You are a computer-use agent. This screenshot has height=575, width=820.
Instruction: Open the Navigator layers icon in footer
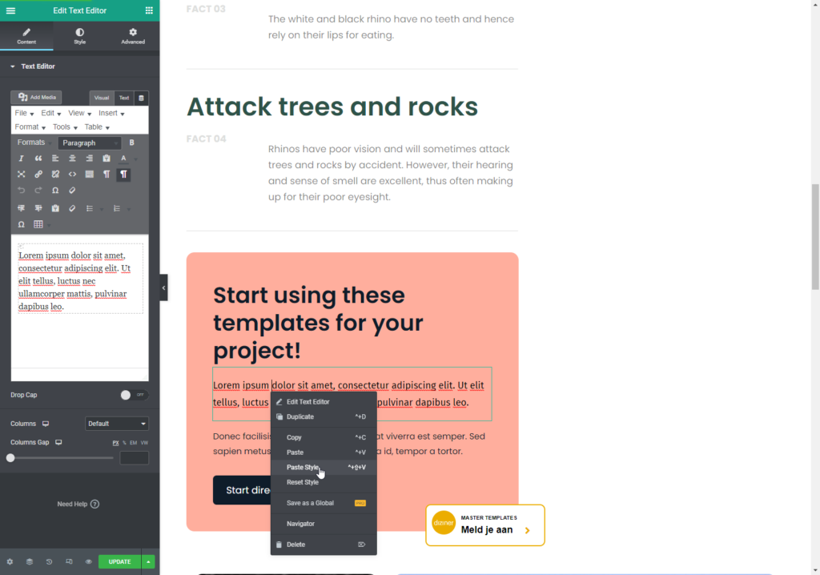[x=29, y=561]
